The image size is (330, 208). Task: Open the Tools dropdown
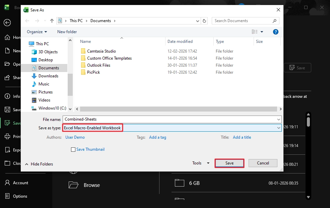coord(200,163)
